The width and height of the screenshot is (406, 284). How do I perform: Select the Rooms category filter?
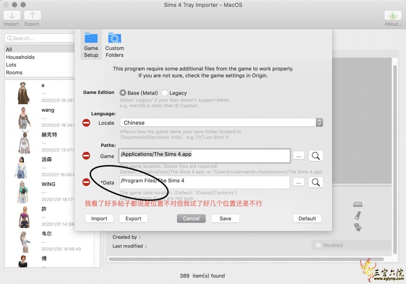39,73
